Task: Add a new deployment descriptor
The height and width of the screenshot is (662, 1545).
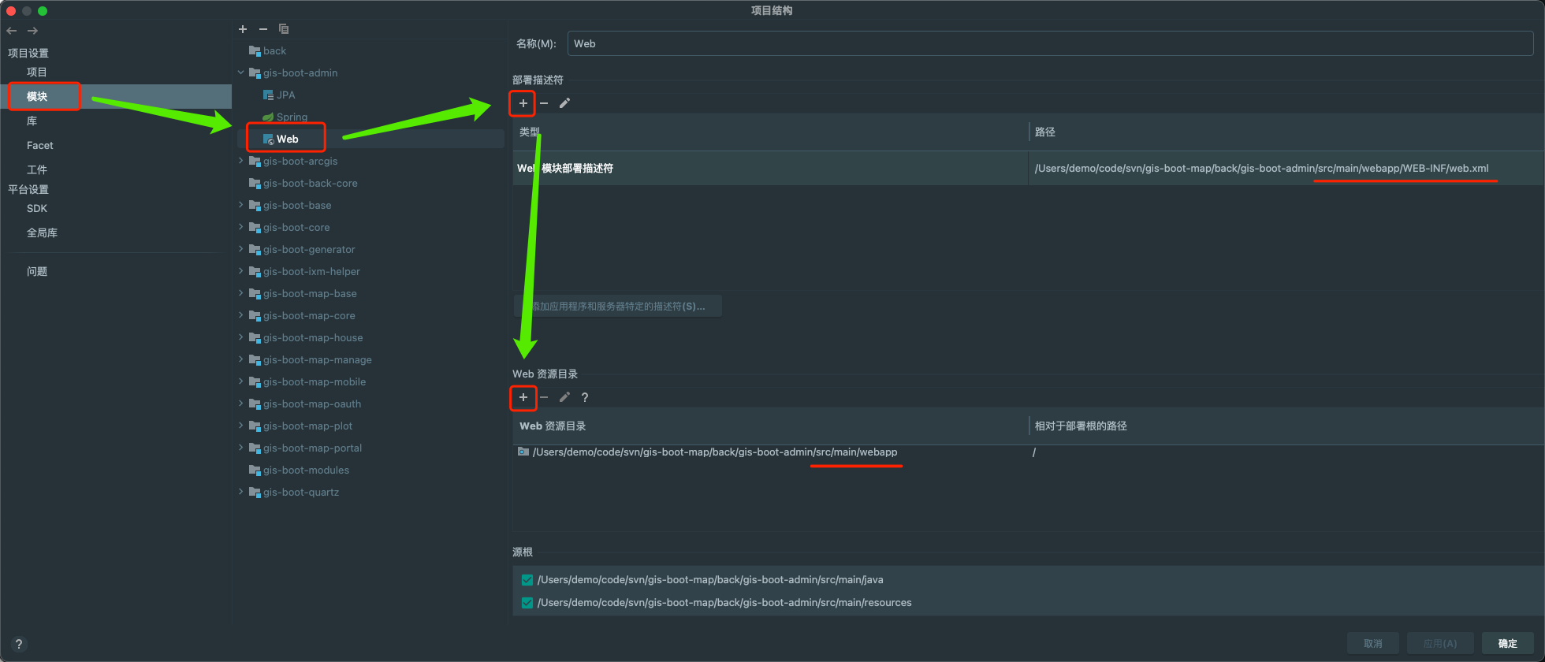Action: (523, 103)
